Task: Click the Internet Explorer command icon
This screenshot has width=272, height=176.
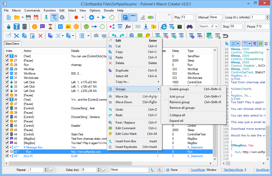Action: click(x=164, y=27)
